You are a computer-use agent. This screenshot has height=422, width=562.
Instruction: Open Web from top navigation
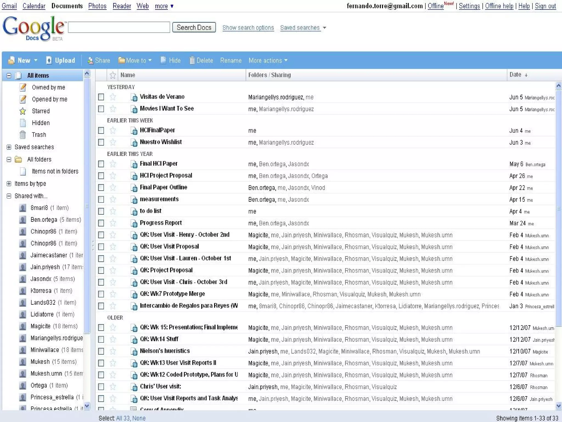click(x=143, y=6)
